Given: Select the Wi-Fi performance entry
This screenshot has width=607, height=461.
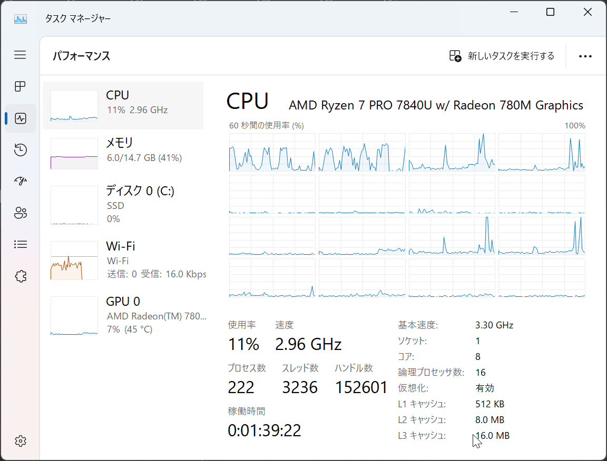Looking at the screenshot, I should (123, 259).
